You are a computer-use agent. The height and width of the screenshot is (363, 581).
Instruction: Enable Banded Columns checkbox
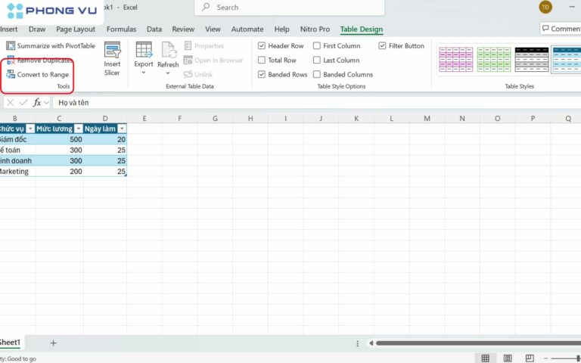317,74
